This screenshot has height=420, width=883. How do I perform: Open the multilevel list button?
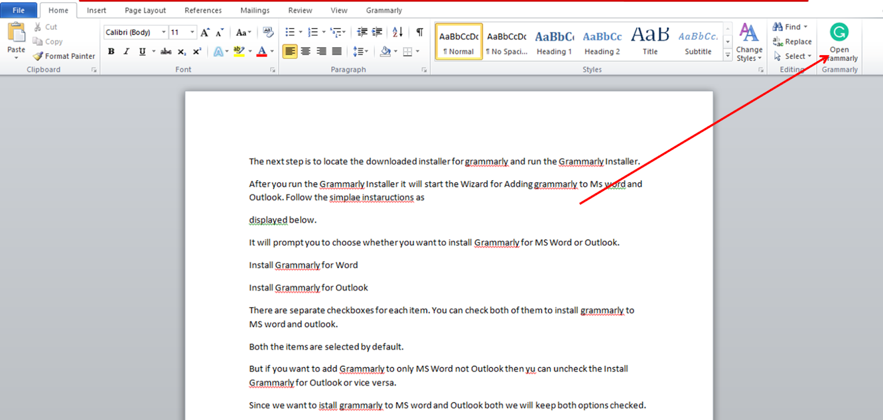336,32
